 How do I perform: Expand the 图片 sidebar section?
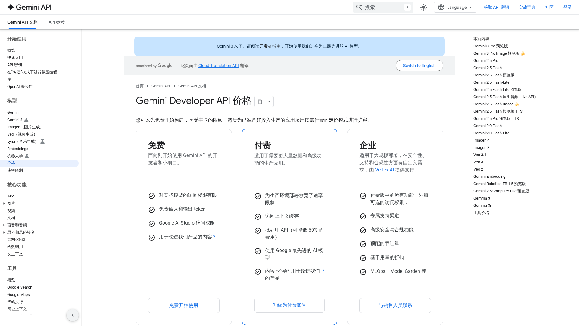4,203
